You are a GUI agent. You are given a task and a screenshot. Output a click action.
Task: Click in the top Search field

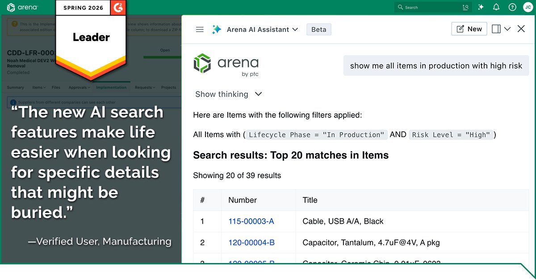pos(433,7)
